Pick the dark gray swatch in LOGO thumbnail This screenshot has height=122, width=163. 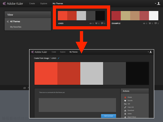click(91, 16)
